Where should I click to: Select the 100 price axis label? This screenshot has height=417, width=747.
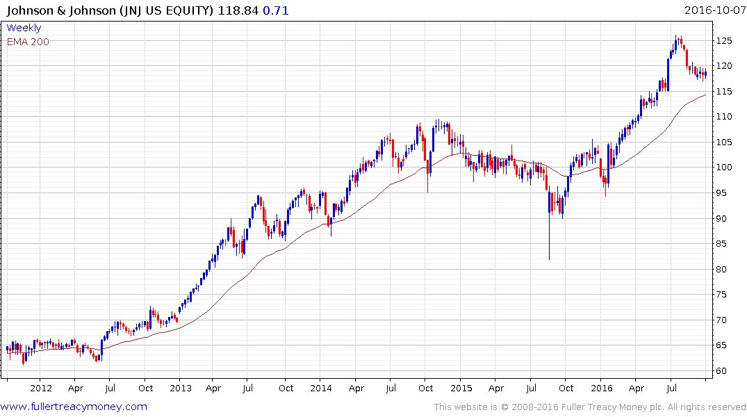(724, 167)
